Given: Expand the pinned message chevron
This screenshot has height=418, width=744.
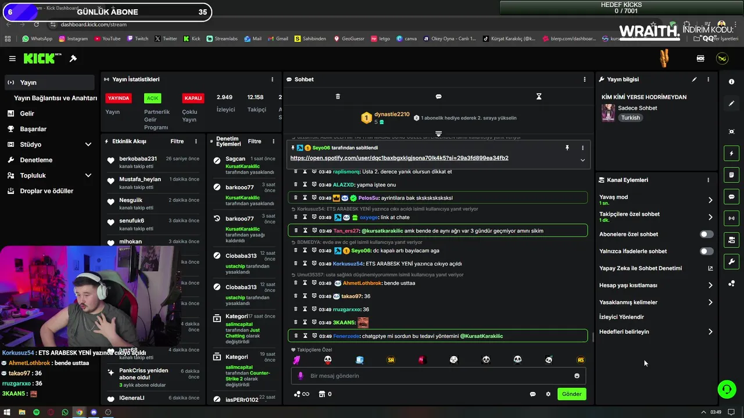Looking at the screenshot, I should [582, 160].
